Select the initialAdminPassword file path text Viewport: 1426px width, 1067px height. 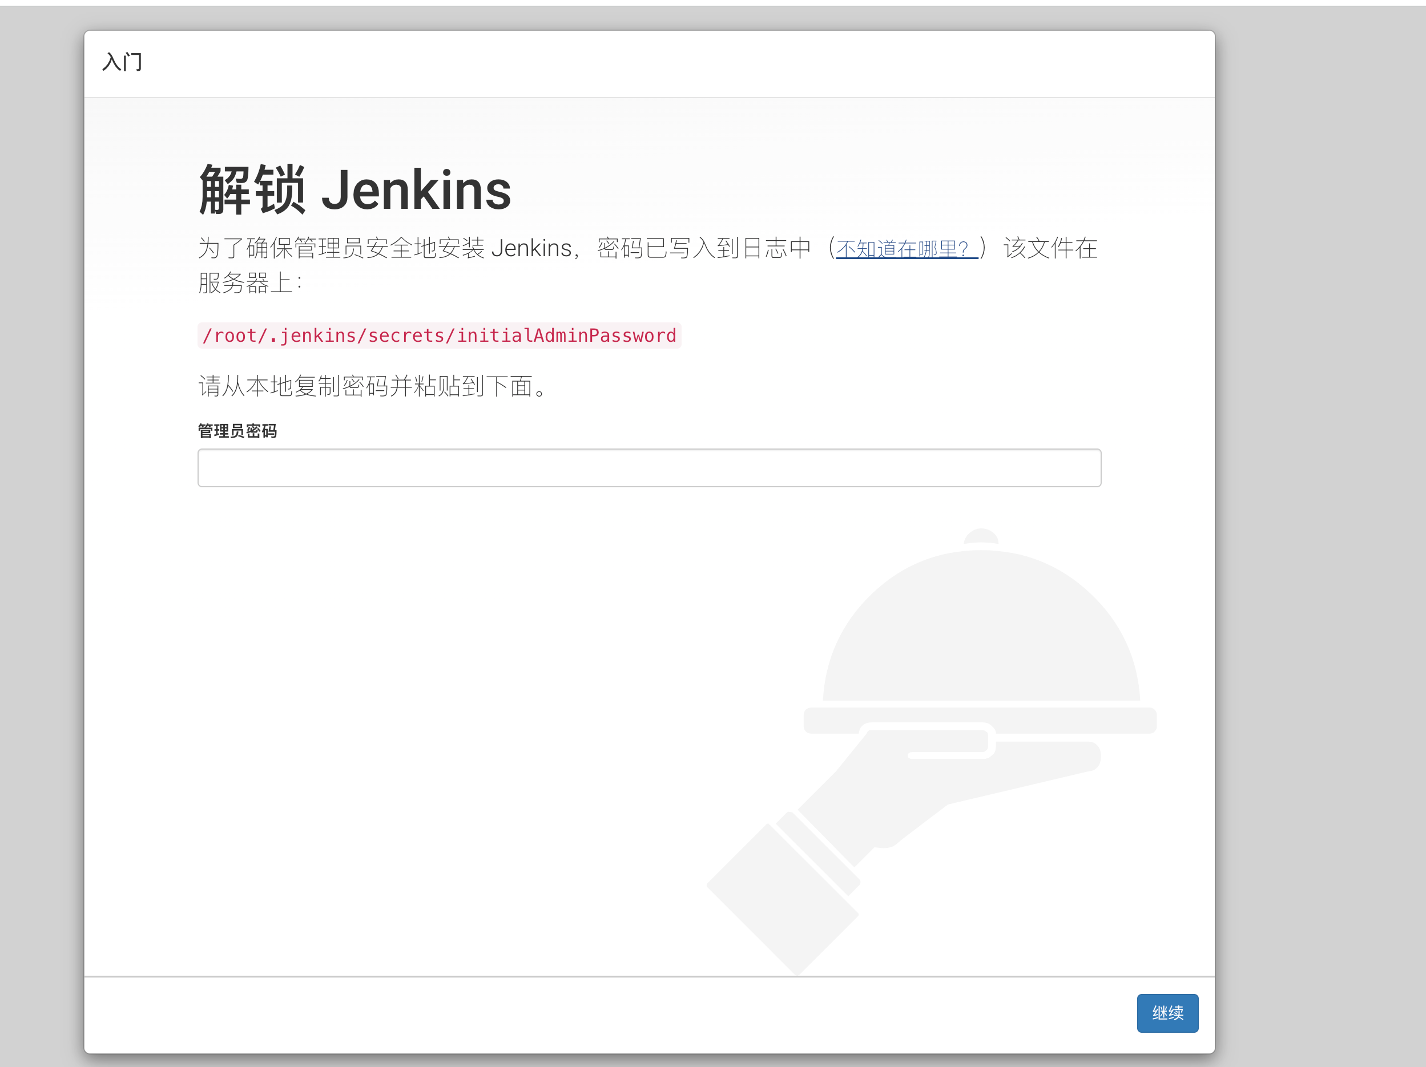click(x=438, y=335)
